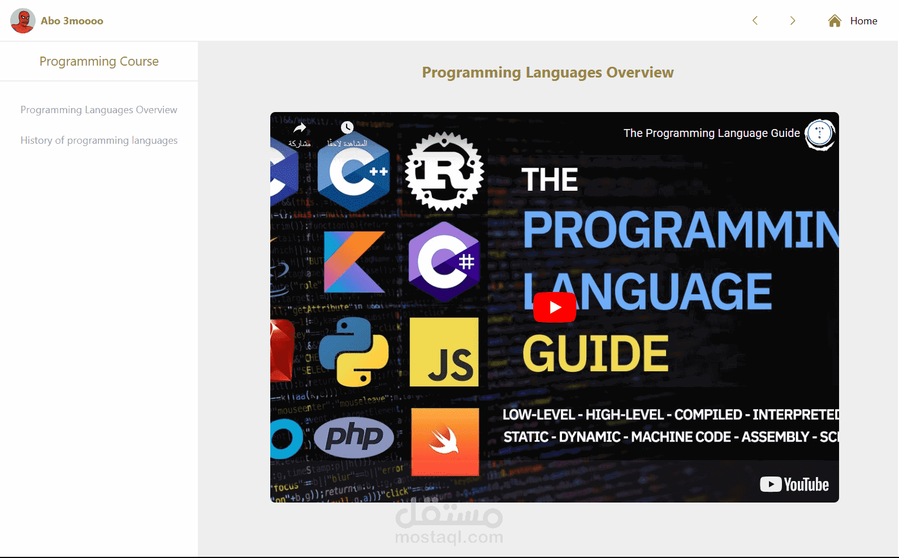This screenshot has width=899, height=558.
Task: Click the Watch Later clock icon
Action: tap(347, 127)
